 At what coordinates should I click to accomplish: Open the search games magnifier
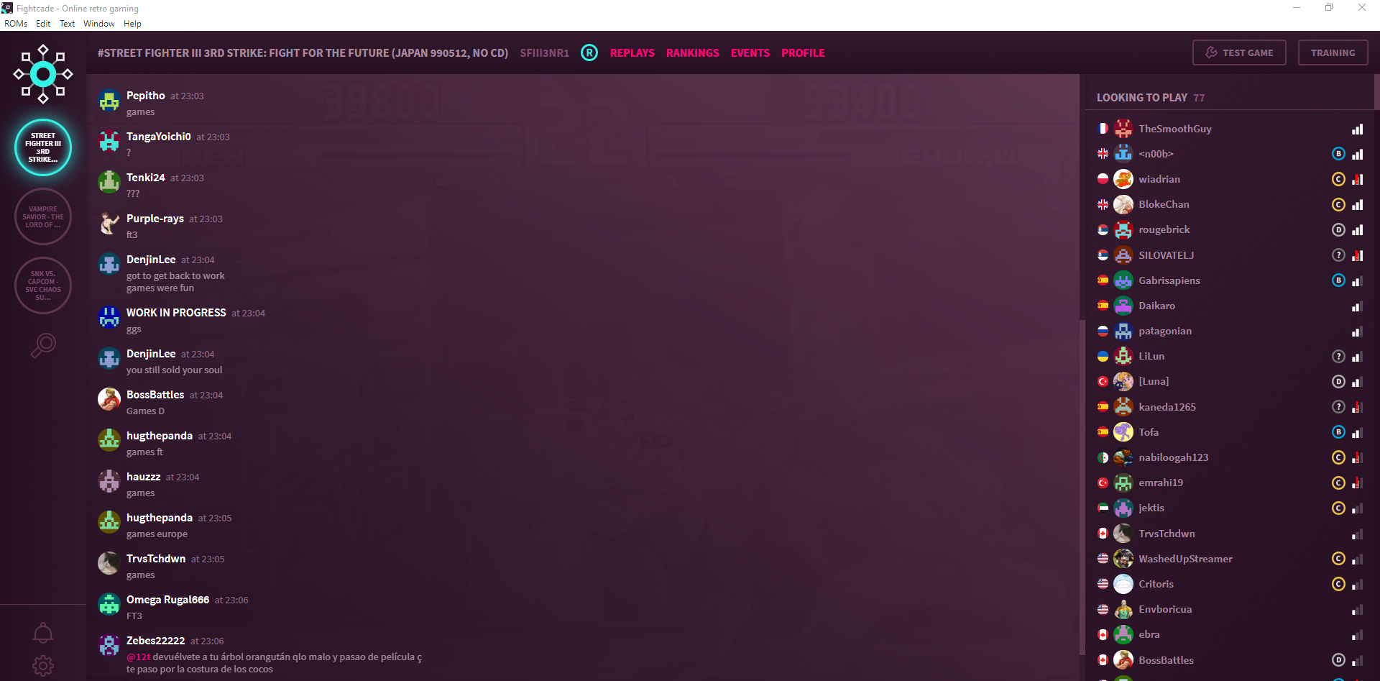[x=43, y=345]
